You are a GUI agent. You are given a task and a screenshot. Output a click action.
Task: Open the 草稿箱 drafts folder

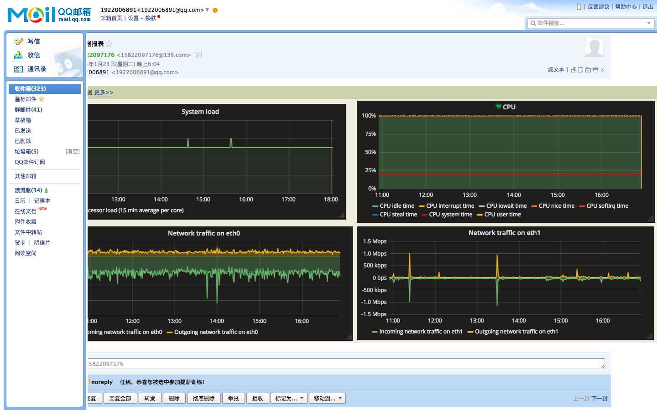(x=23, y=120)
